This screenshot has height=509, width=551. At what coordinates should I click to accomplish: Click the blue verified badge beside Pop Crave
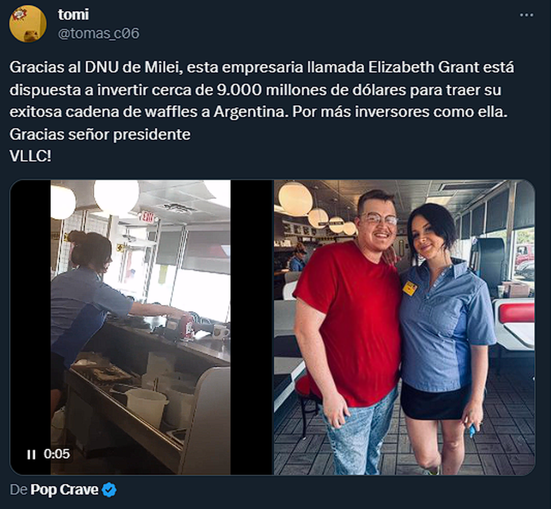(109, 490)
